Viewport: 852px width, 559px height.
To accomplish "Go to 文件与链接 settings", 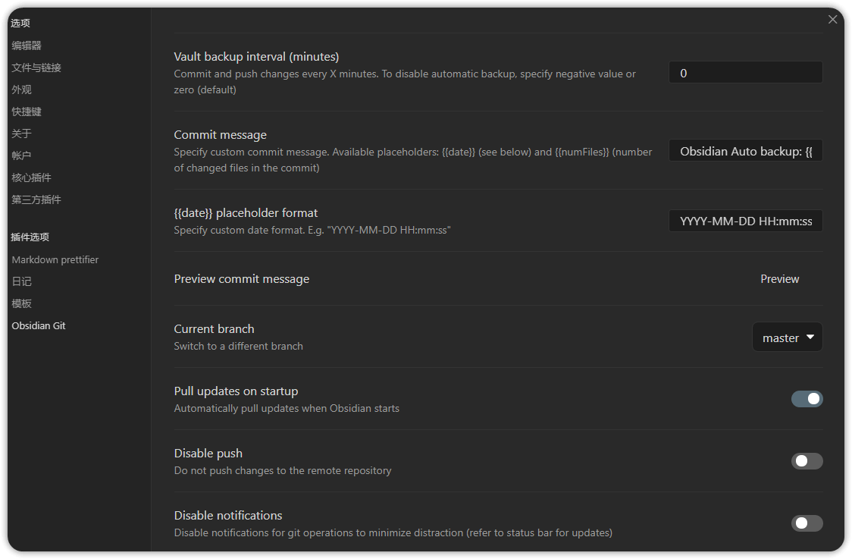I will point(36,68).
